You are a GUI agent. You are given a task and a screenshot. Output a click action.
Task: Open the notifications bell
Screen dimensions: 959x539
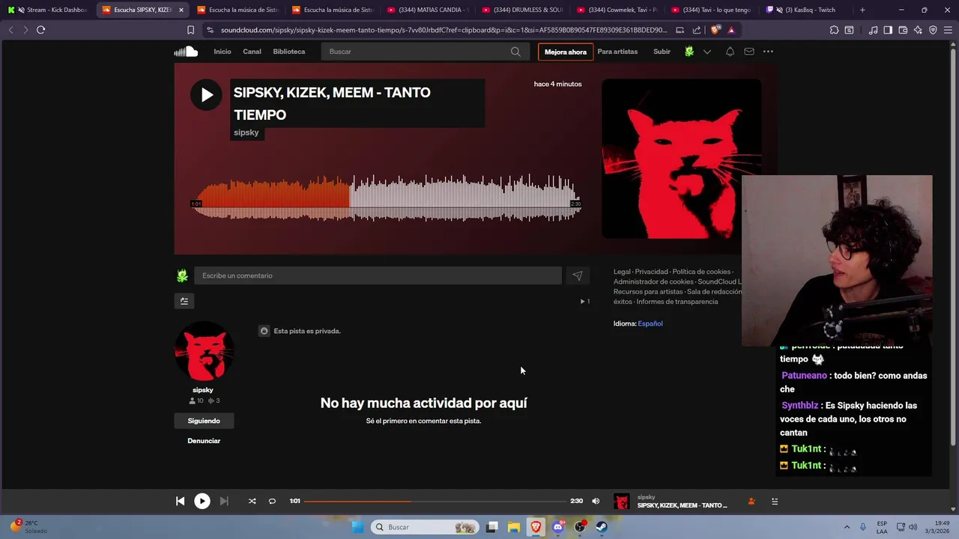730,52
